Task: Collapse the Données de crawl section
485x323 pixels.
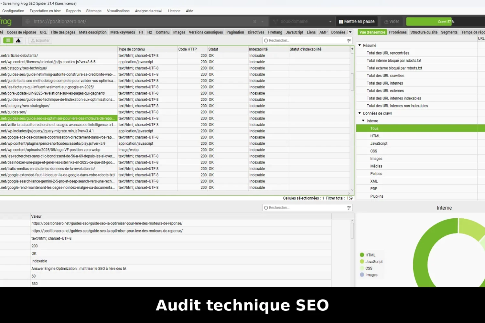Action: point(360,113)
